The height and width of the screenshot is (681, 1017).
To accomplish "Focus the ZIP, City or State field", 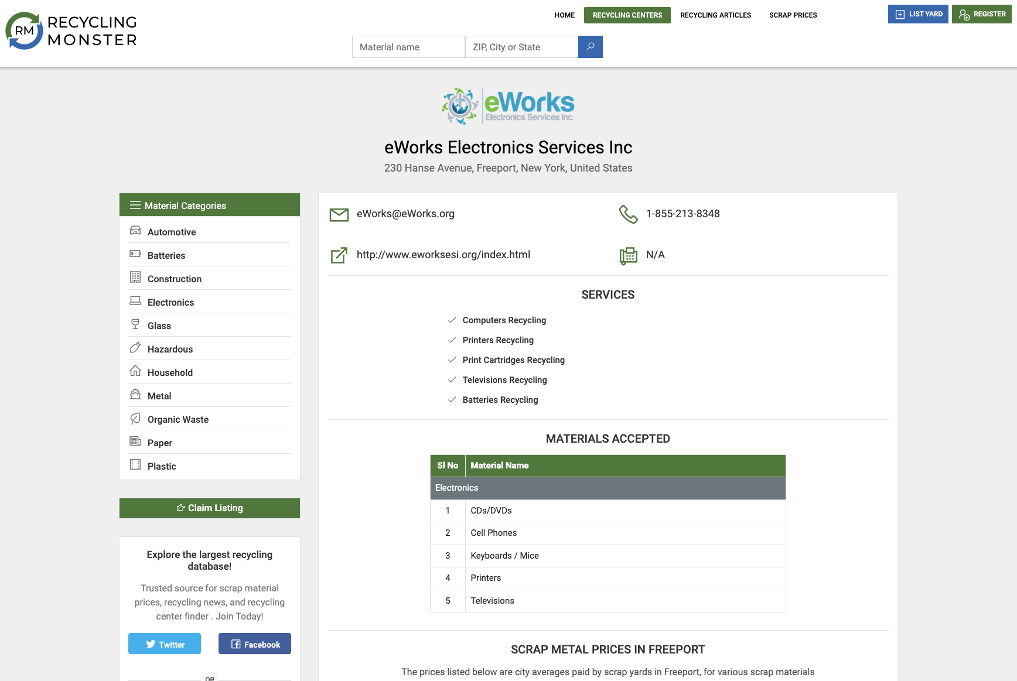I will click(x=521, y=47).
